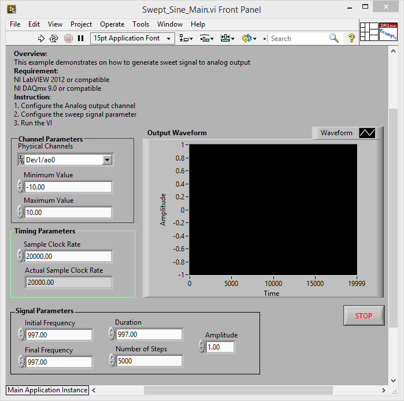Open the Physical Channels dropdown arrow

tap(107, 160)
